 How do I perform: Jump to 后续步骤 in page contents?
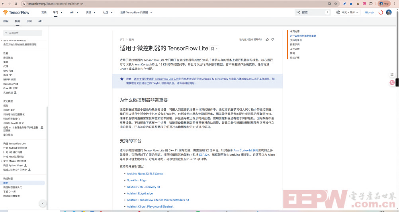pyautogui.click(x=295, y=57)
